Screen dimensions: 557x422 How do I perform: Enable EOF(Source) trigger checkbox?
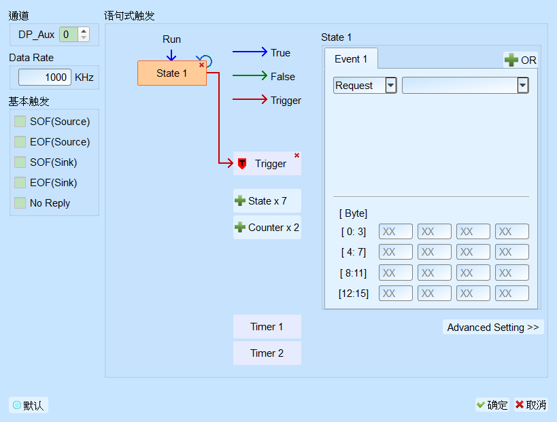coord(20,141)
